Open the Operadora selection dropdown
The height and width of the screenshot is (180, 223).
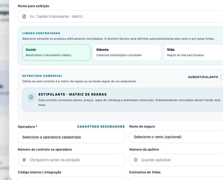(x=71, y=137)
